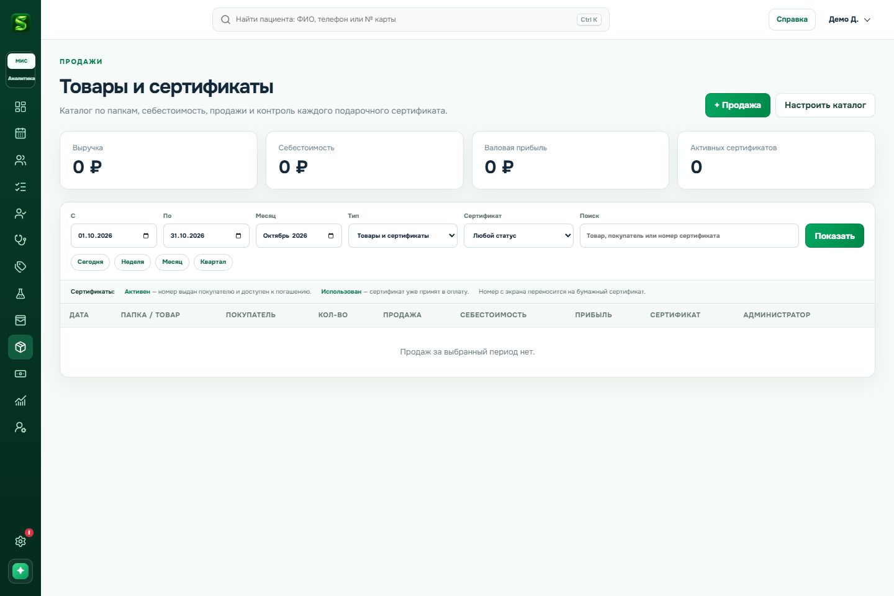Focus the patient search field
This screenshot has width=894, height=596.
pos(410,19)
